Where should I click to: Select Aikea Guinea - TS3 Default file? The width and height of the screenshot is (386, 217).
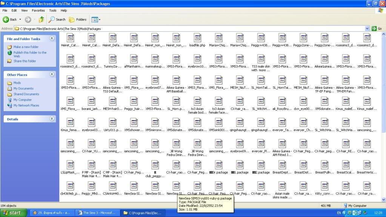113,80
